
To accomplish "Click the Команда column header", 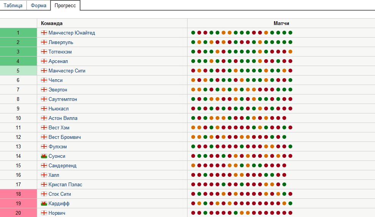I will [52, 24].
